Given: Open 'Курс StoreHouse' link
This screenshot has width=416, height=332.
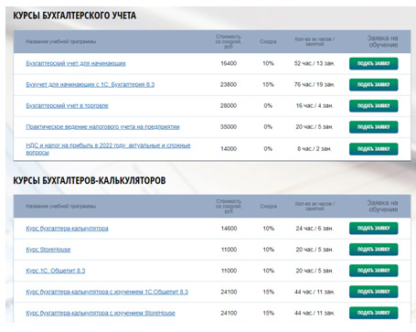Looking at the screenshot, I should pyautogui.click(x=48, y=250).
